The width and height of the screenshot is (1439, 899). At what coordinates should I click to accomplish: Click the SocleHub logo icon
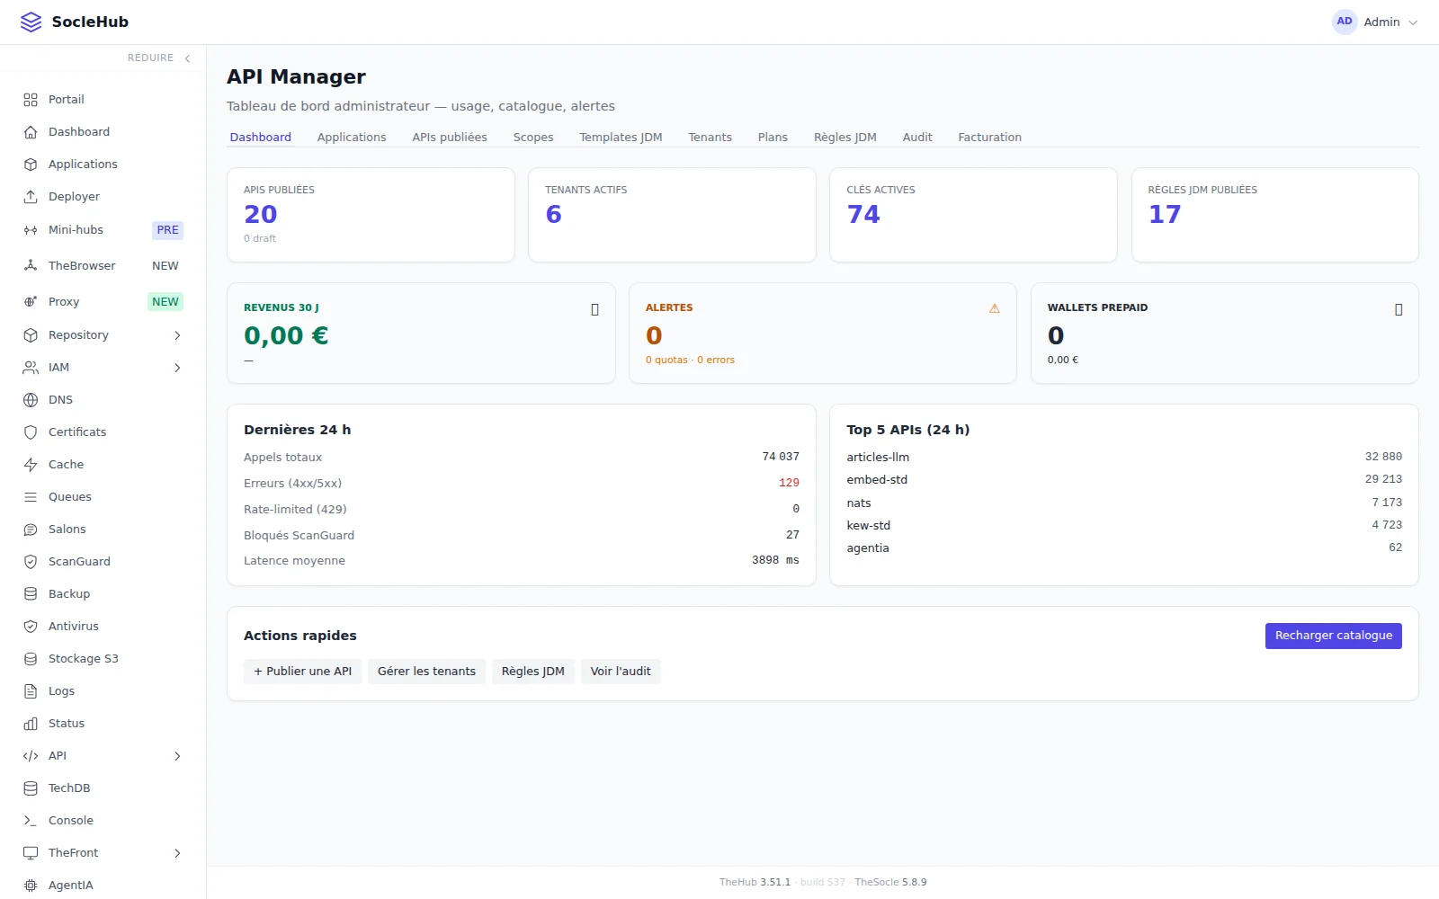click(31, 22)
